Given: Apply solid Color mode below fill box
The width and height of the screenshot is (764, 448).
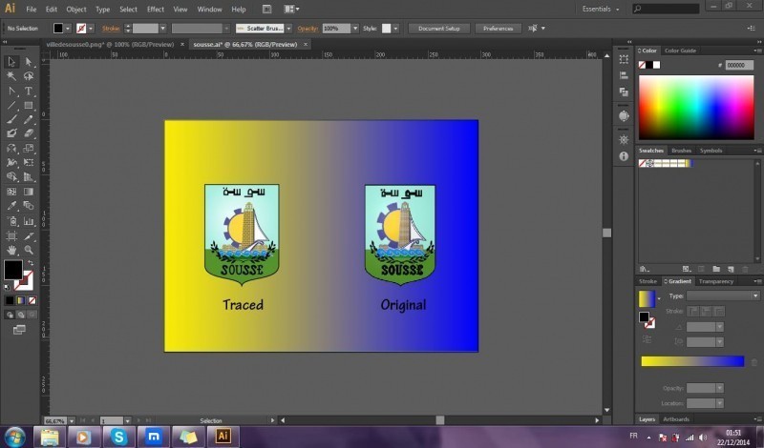Looking at the screenshot, I should 10,300.
